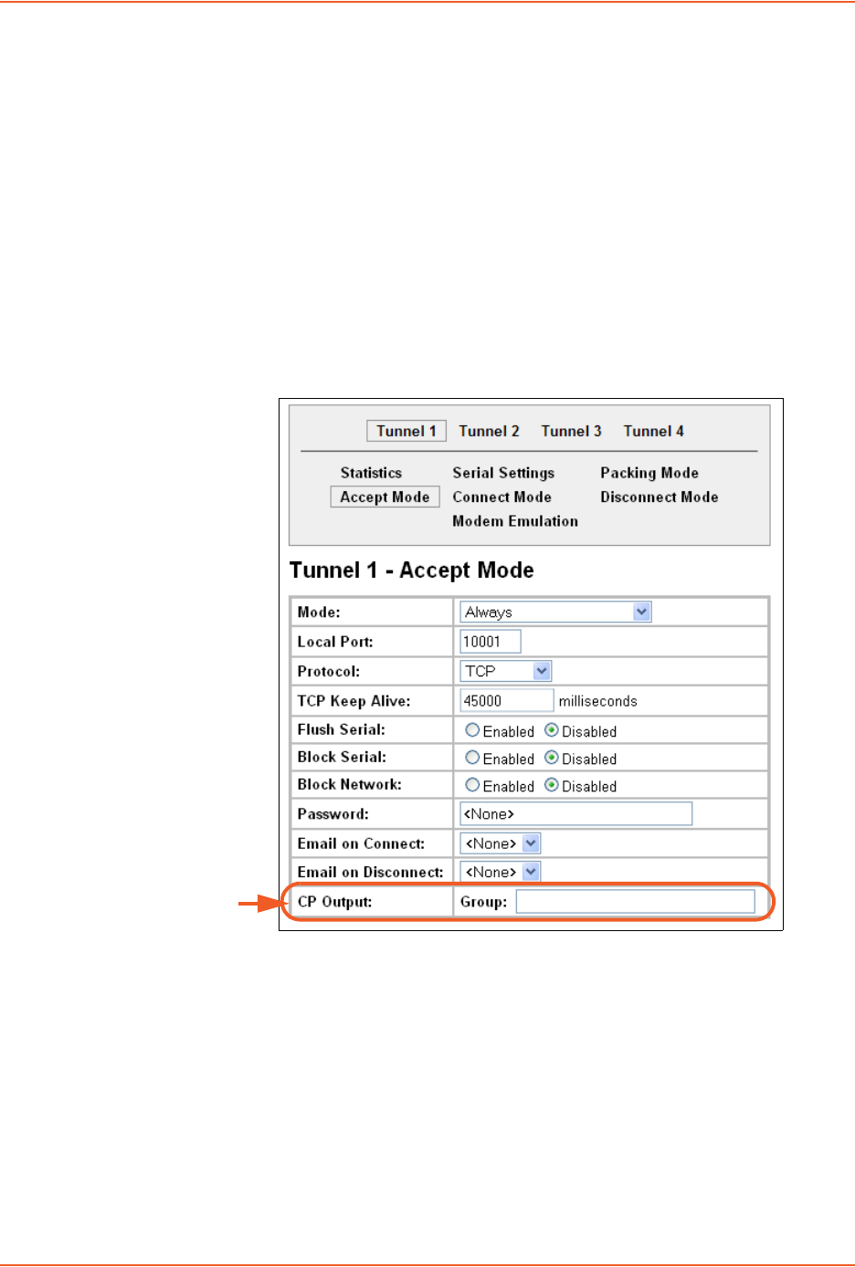This screenshot has height=1267, width=855.
Task: Open Packing Mode settings
Action: point(649,473)
